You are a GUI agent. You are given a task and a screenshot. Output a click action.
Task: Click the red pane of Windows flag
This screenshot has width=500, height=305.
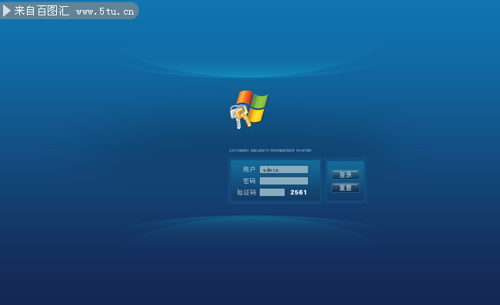(245, 97)
